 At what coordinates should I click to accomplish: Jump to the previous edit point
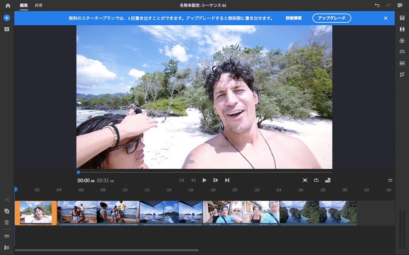[x=182, y=180]
